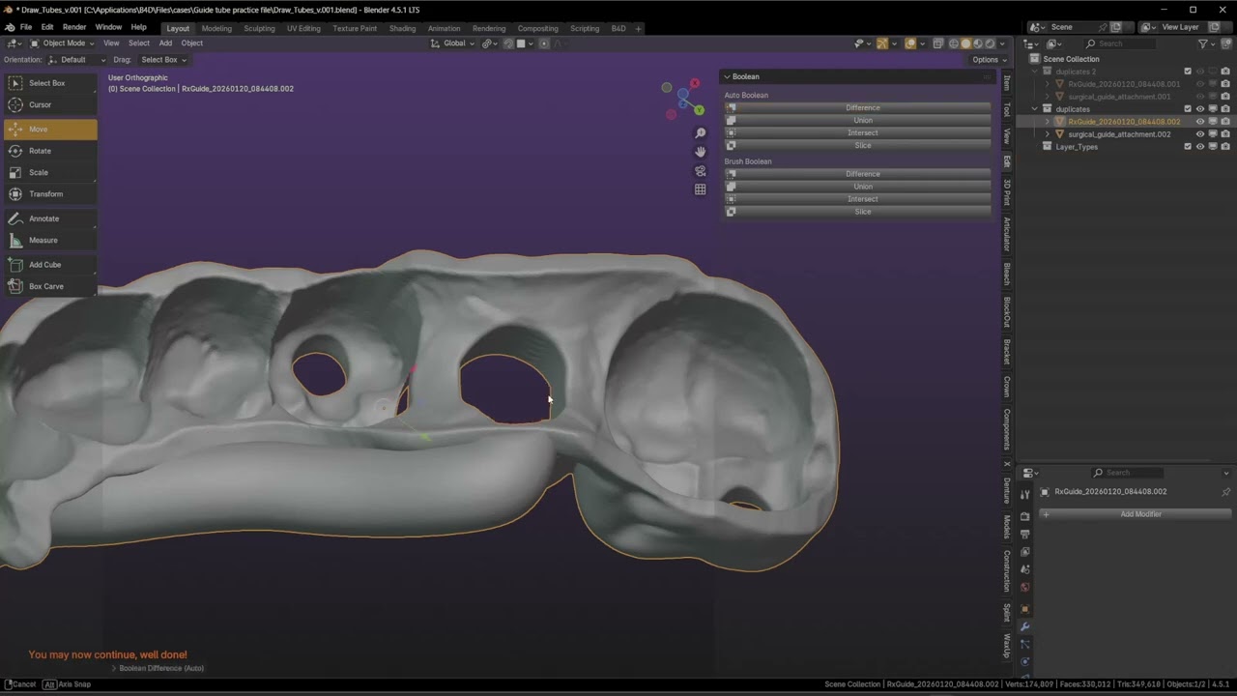Toggle eye visibility of 'duplicates' collection
Screen dimensions: 1237x696
point(1200,109)
